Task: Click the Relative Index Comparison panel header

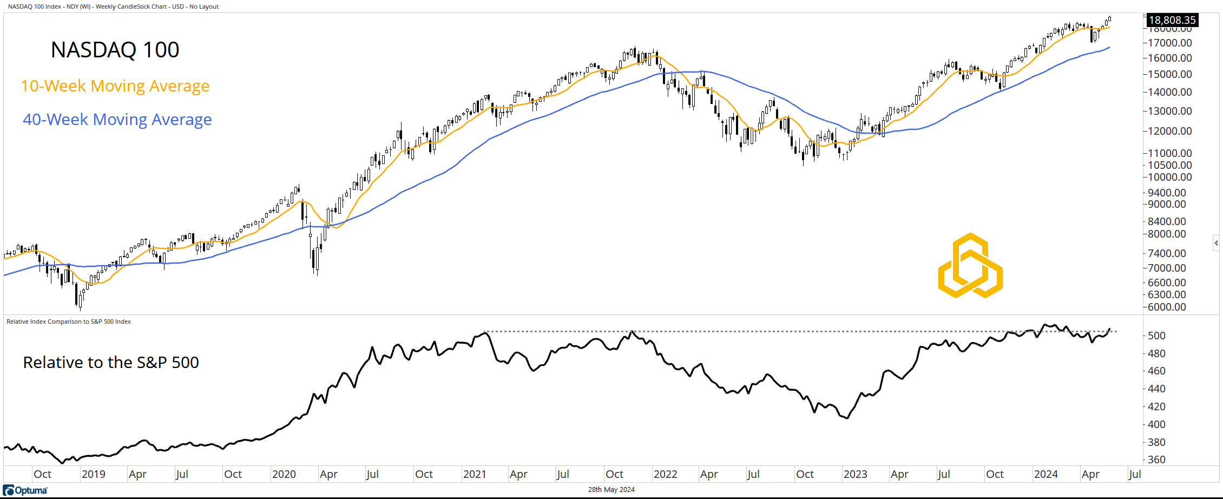Action: (69, 321)
